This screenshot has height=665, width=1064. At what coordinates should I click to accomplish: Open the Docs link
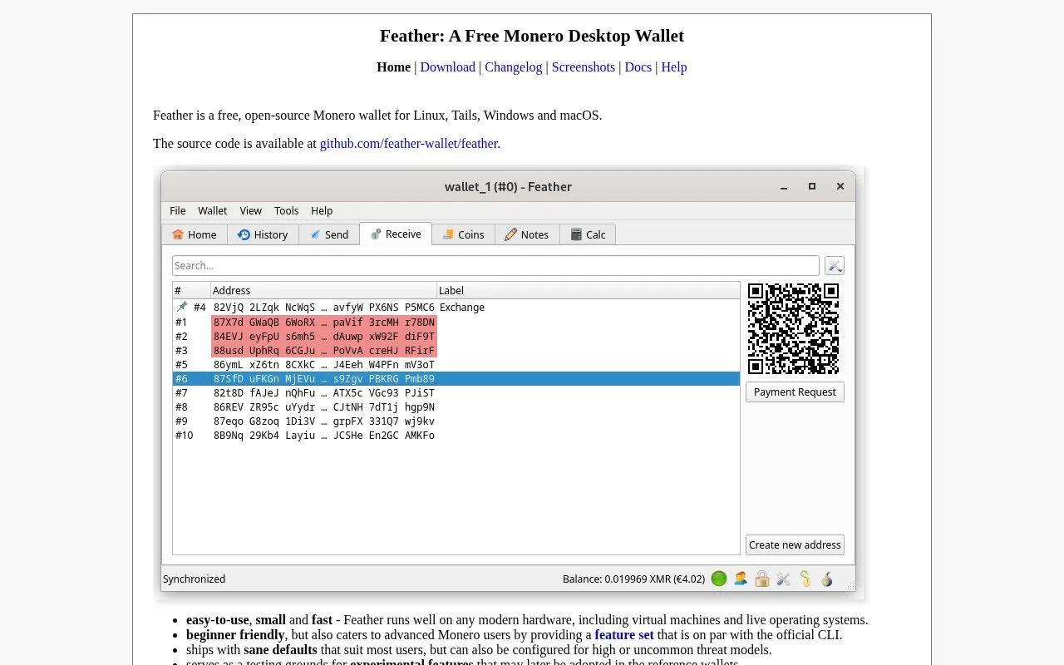pos(638,67)
